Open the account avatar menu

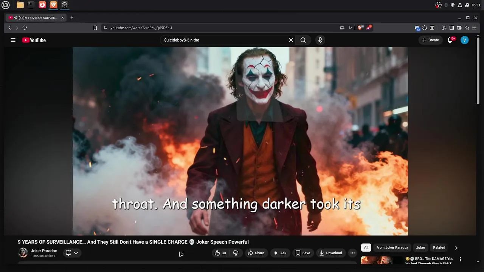point(465,40)
